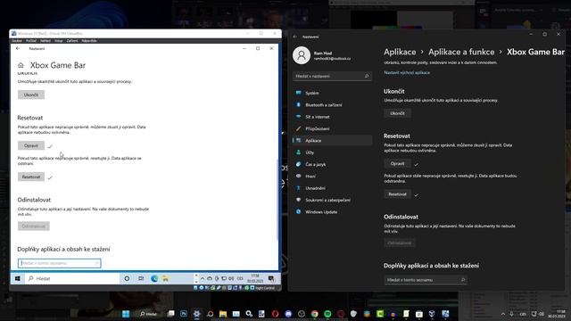Open Síť a internet in sidebar

tap(332, 117)
